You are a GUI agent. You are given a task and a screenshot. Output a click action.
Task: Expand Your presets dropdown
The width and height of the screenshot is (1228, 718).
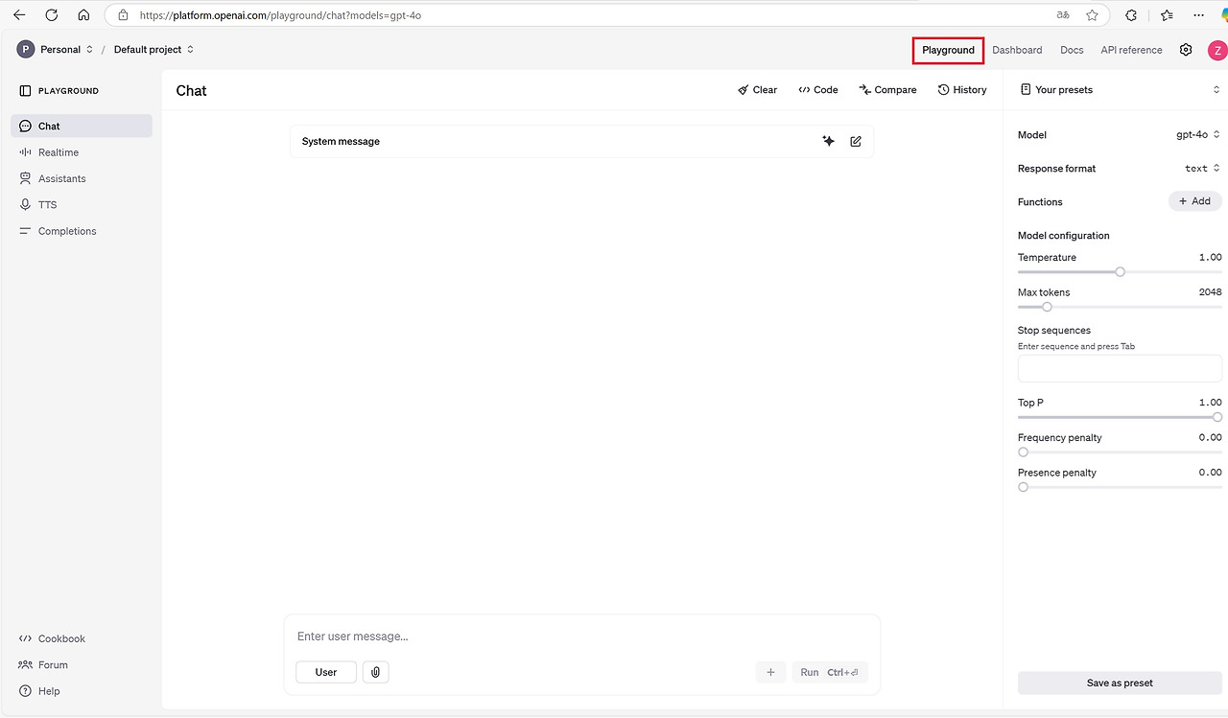click(x=1120, y=90)
